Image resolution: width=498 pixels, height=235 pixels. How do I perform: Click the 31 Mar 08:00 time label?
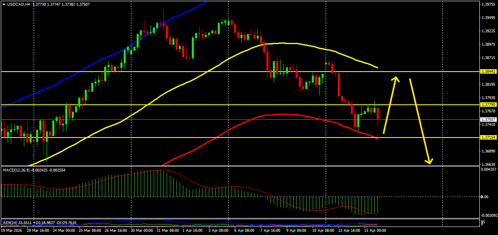point(167,231)
